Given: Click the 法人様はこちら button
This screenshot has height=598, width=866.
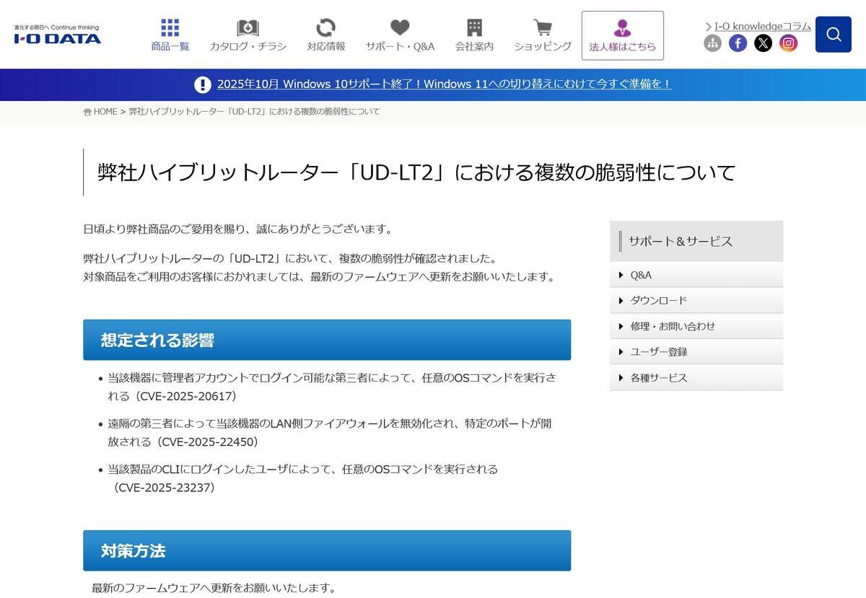Looking at the screenshot, I should (623, 35).
